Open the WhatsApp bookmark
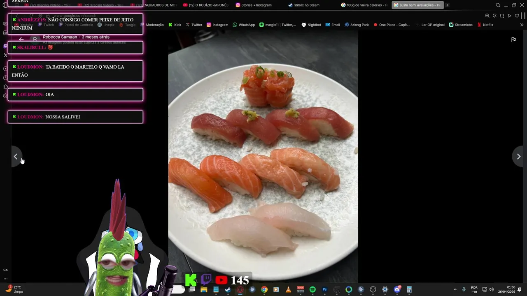Image resolution: width=527 pixels, height=296 pixels. 244,25
